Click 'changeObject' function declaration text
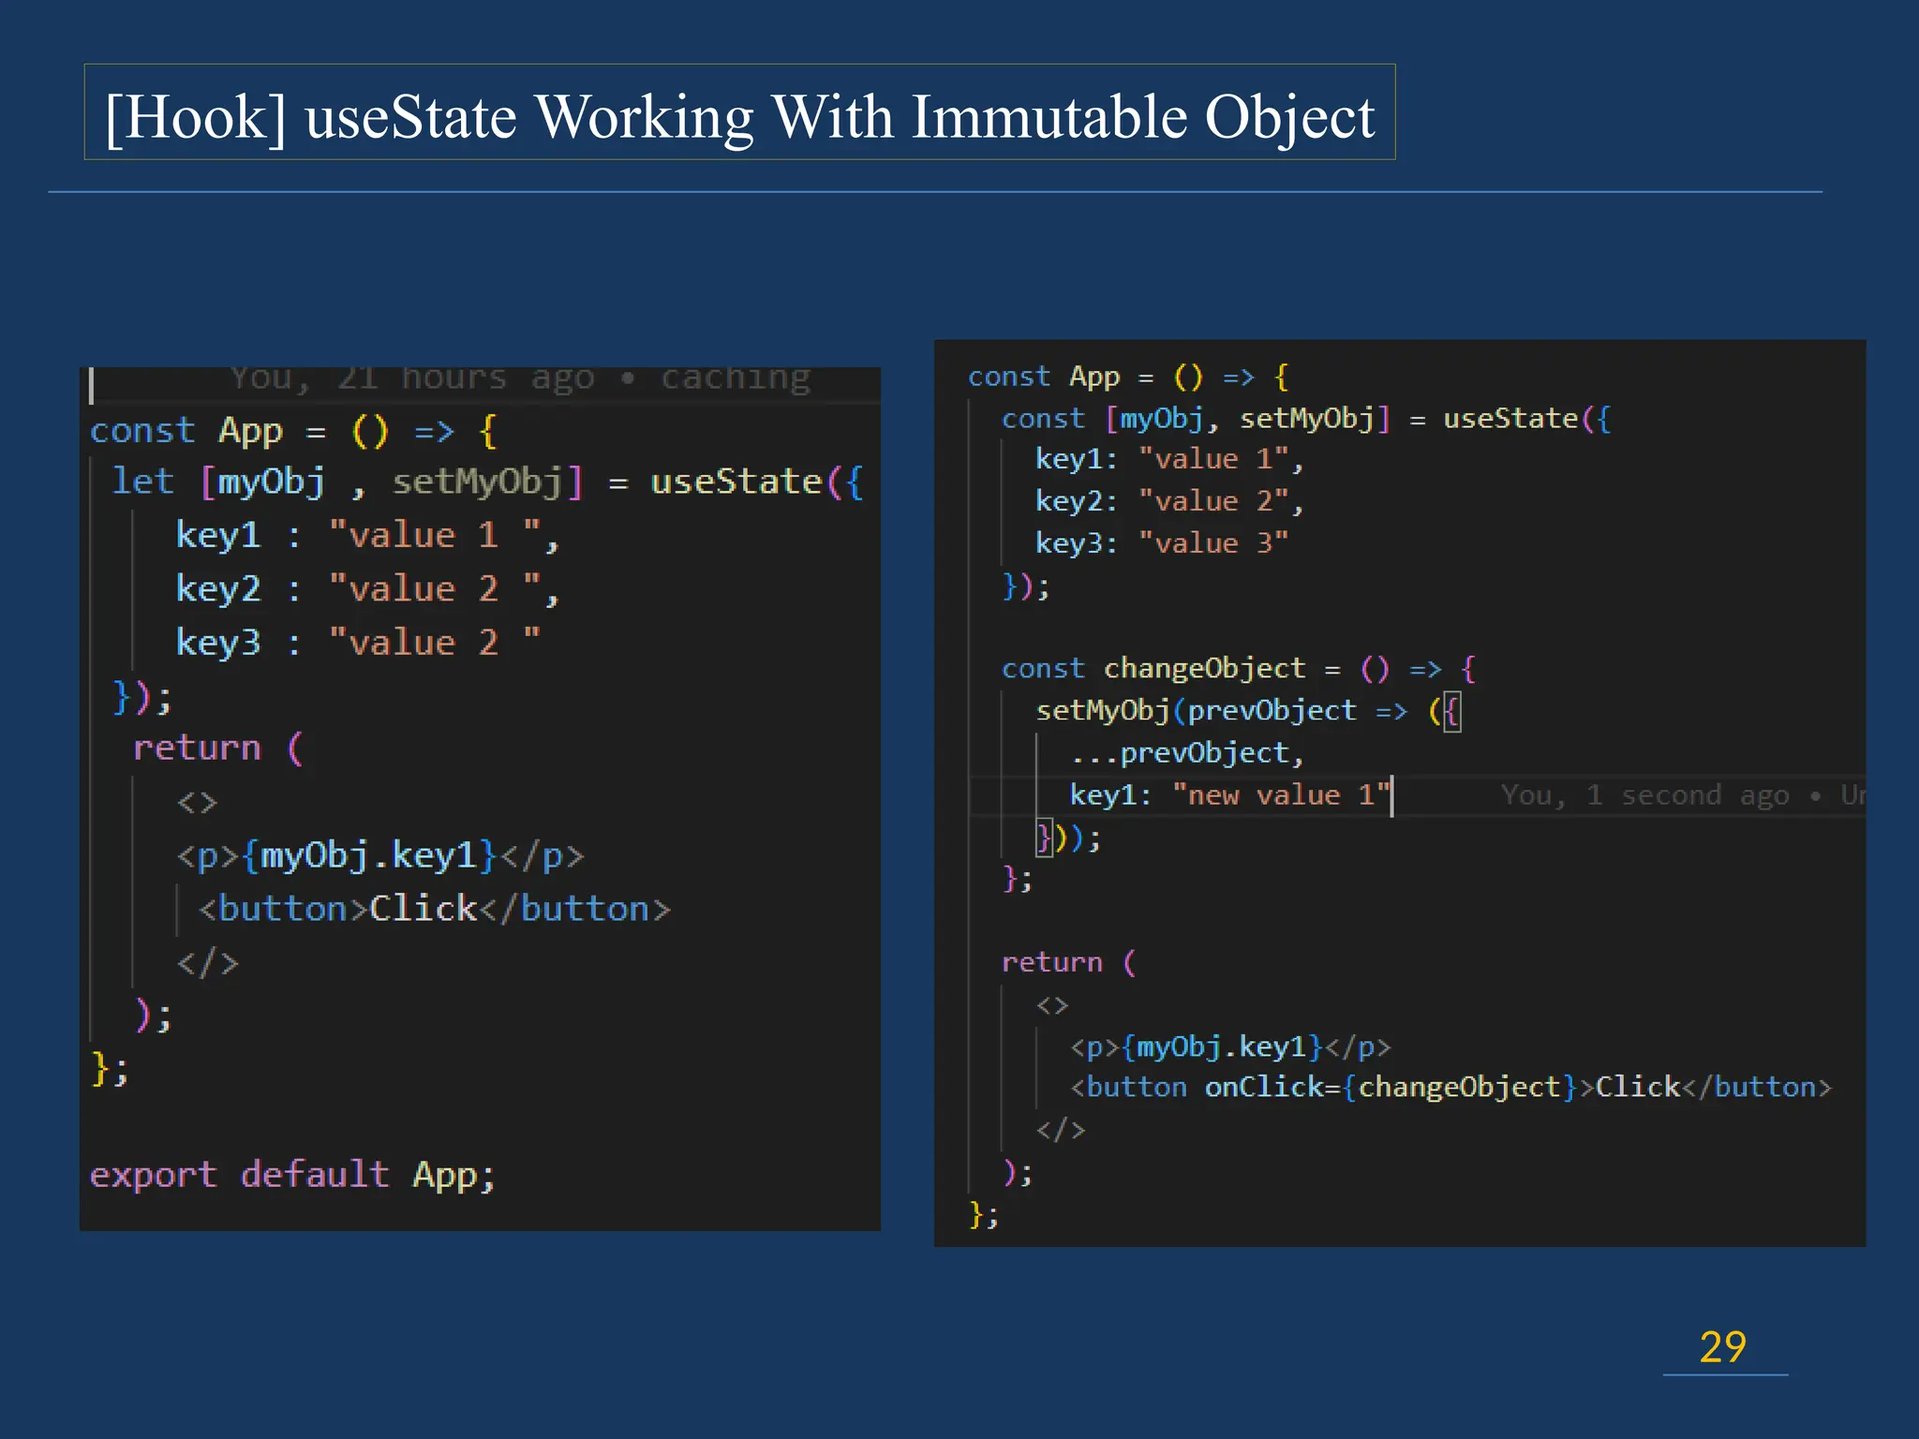 tap(1204, 668)
